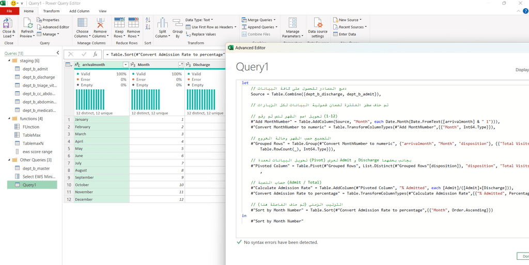Click the arrivalmonth ABC data type icon
The image size is (529, 265).
pos(77,64)
